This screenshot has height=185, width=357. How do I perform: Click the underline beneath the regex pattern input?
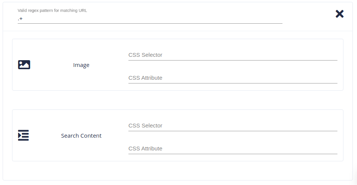pos(150,23)
